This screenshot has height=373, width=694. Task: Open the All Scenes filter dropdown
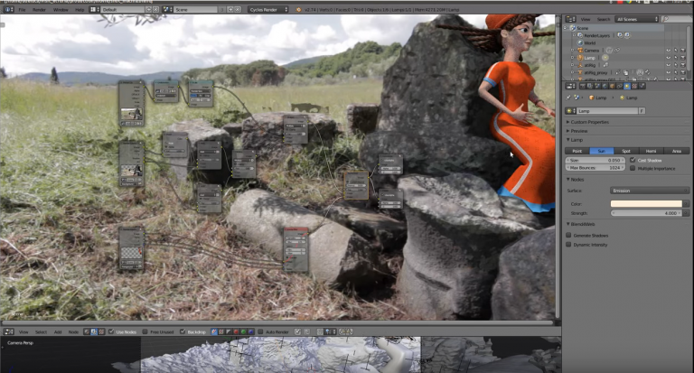coord(637,18)
